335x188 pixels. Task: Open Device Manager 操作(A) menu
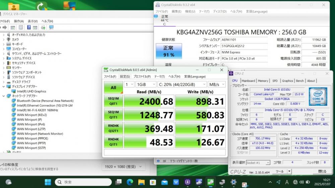pos(19,21)
